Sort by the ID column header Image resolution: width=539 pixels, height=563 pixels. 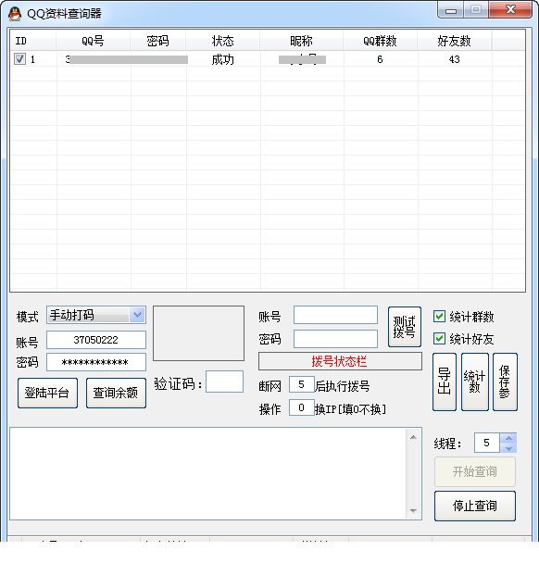point(33,41)
